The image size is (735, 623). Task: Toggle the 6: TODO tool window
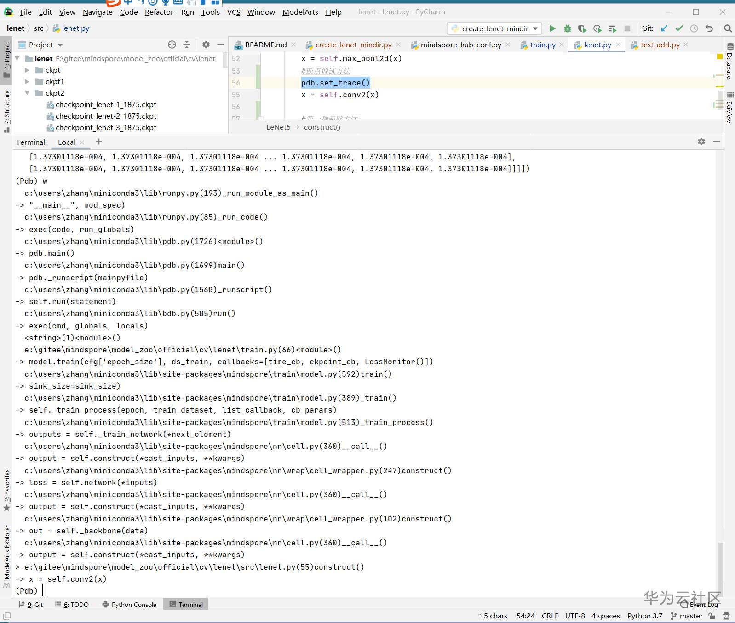tap(72, 605)
